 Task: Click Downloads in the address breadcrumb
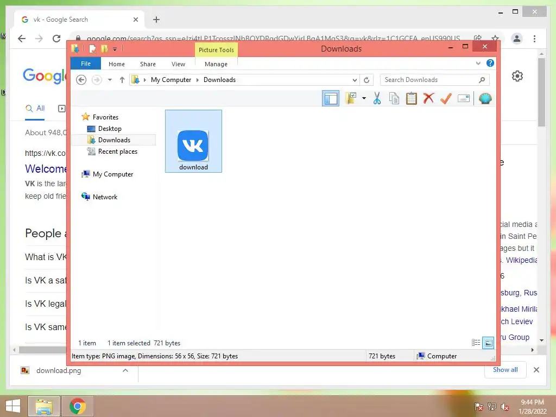pyautogui.click(x=219, y=80)
